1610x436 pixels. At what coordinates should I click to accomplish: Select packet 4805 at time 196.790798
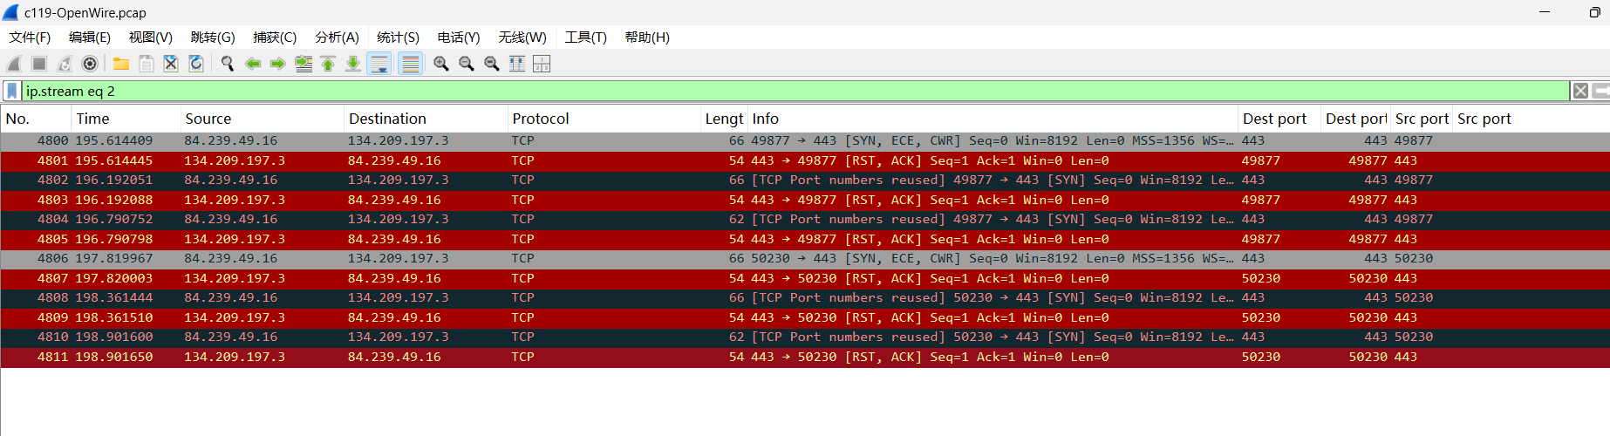point(805,239)
